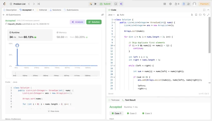Click the invite user icon
The width and height of the screenshot is (212, 121).
(189, 4)
